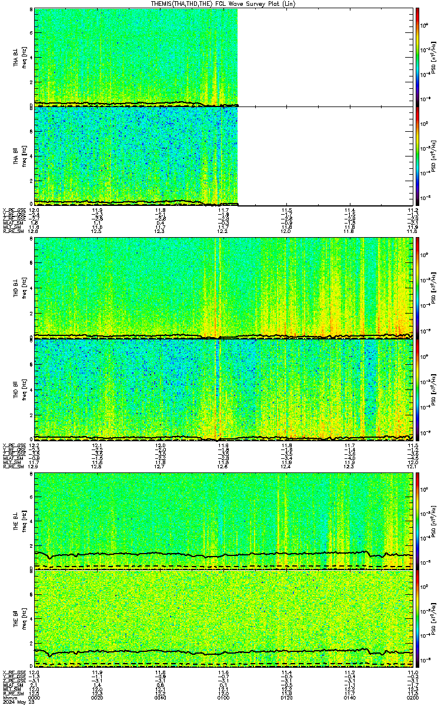This screenshot has width=441, height=706.
Task: Click the PSD [nT²/Hz] label beside THE B∥
Action: [434, 618]
